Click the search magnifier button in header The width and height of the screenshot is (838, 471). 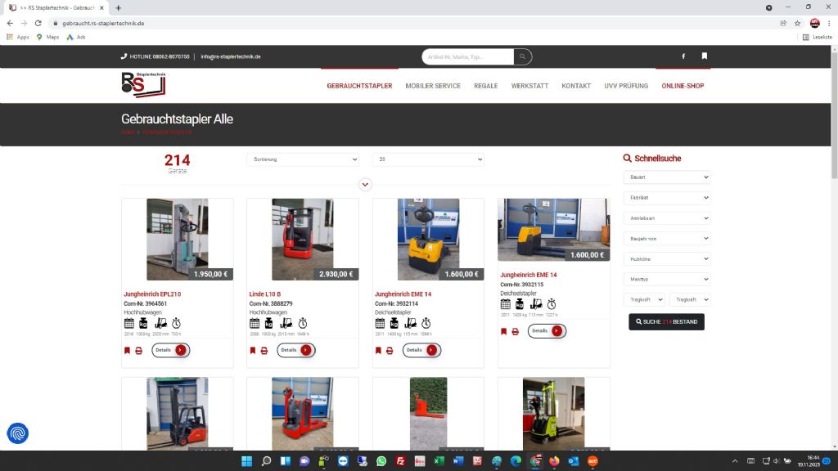522,56
